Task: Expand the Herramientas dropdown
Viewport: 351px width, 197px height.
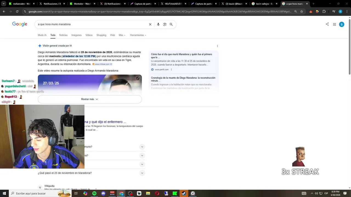Action: coord(138,35)
